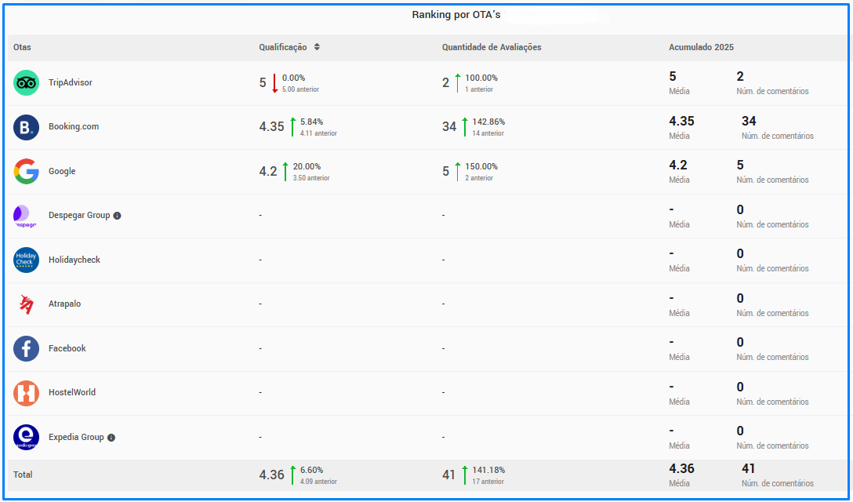Click Total accumulated average 4.36
The width and height of the screenshot is (853, 502).
coord(681,469)
